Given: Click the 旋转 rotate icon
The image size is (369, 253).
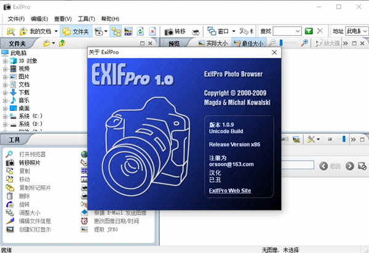Looking at the screenshot, I should [10, 204].
